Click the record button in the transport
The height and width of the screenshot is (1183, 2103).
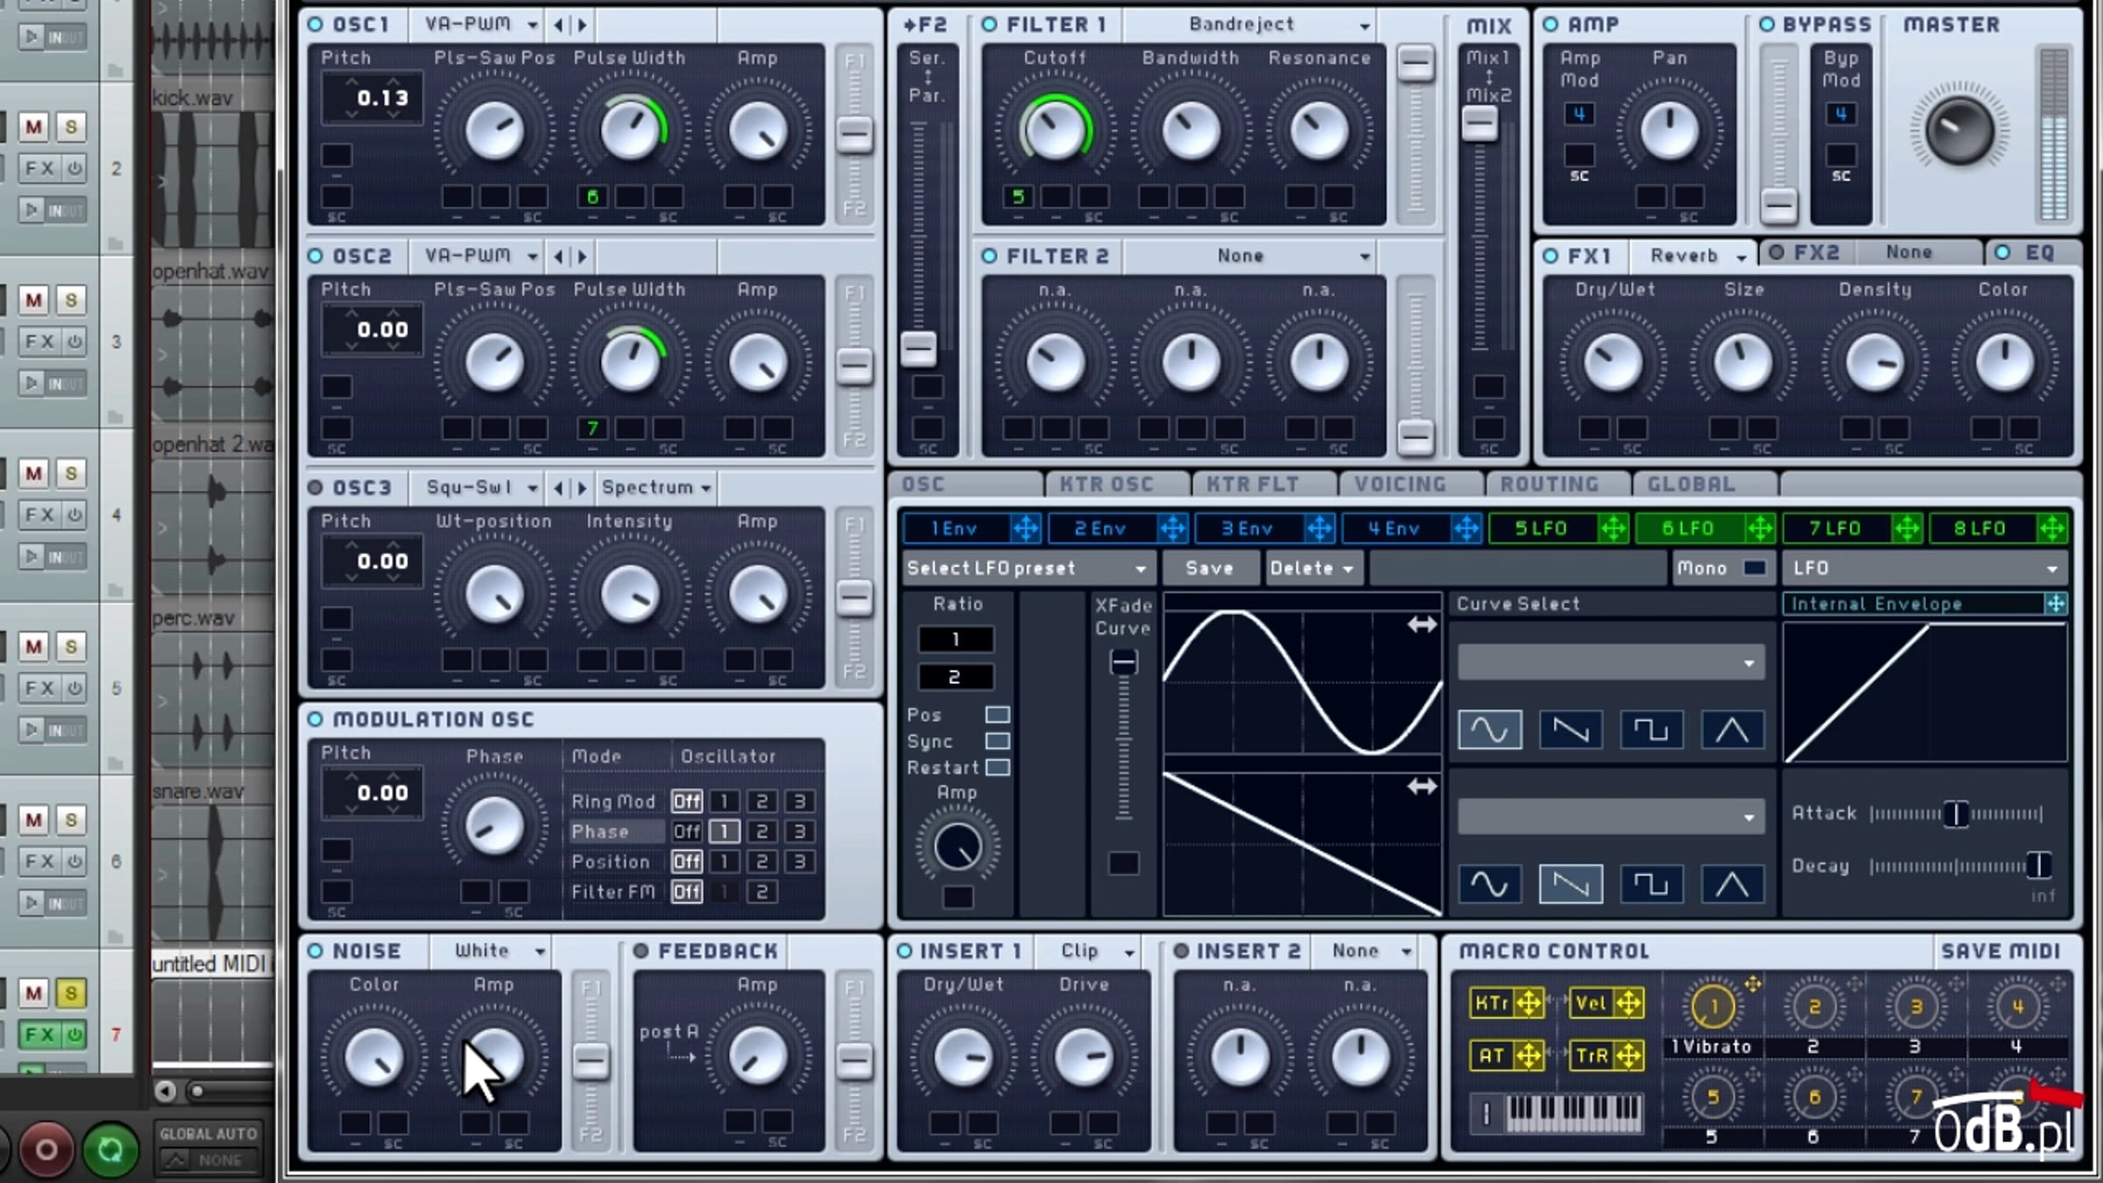(46, 1148)
